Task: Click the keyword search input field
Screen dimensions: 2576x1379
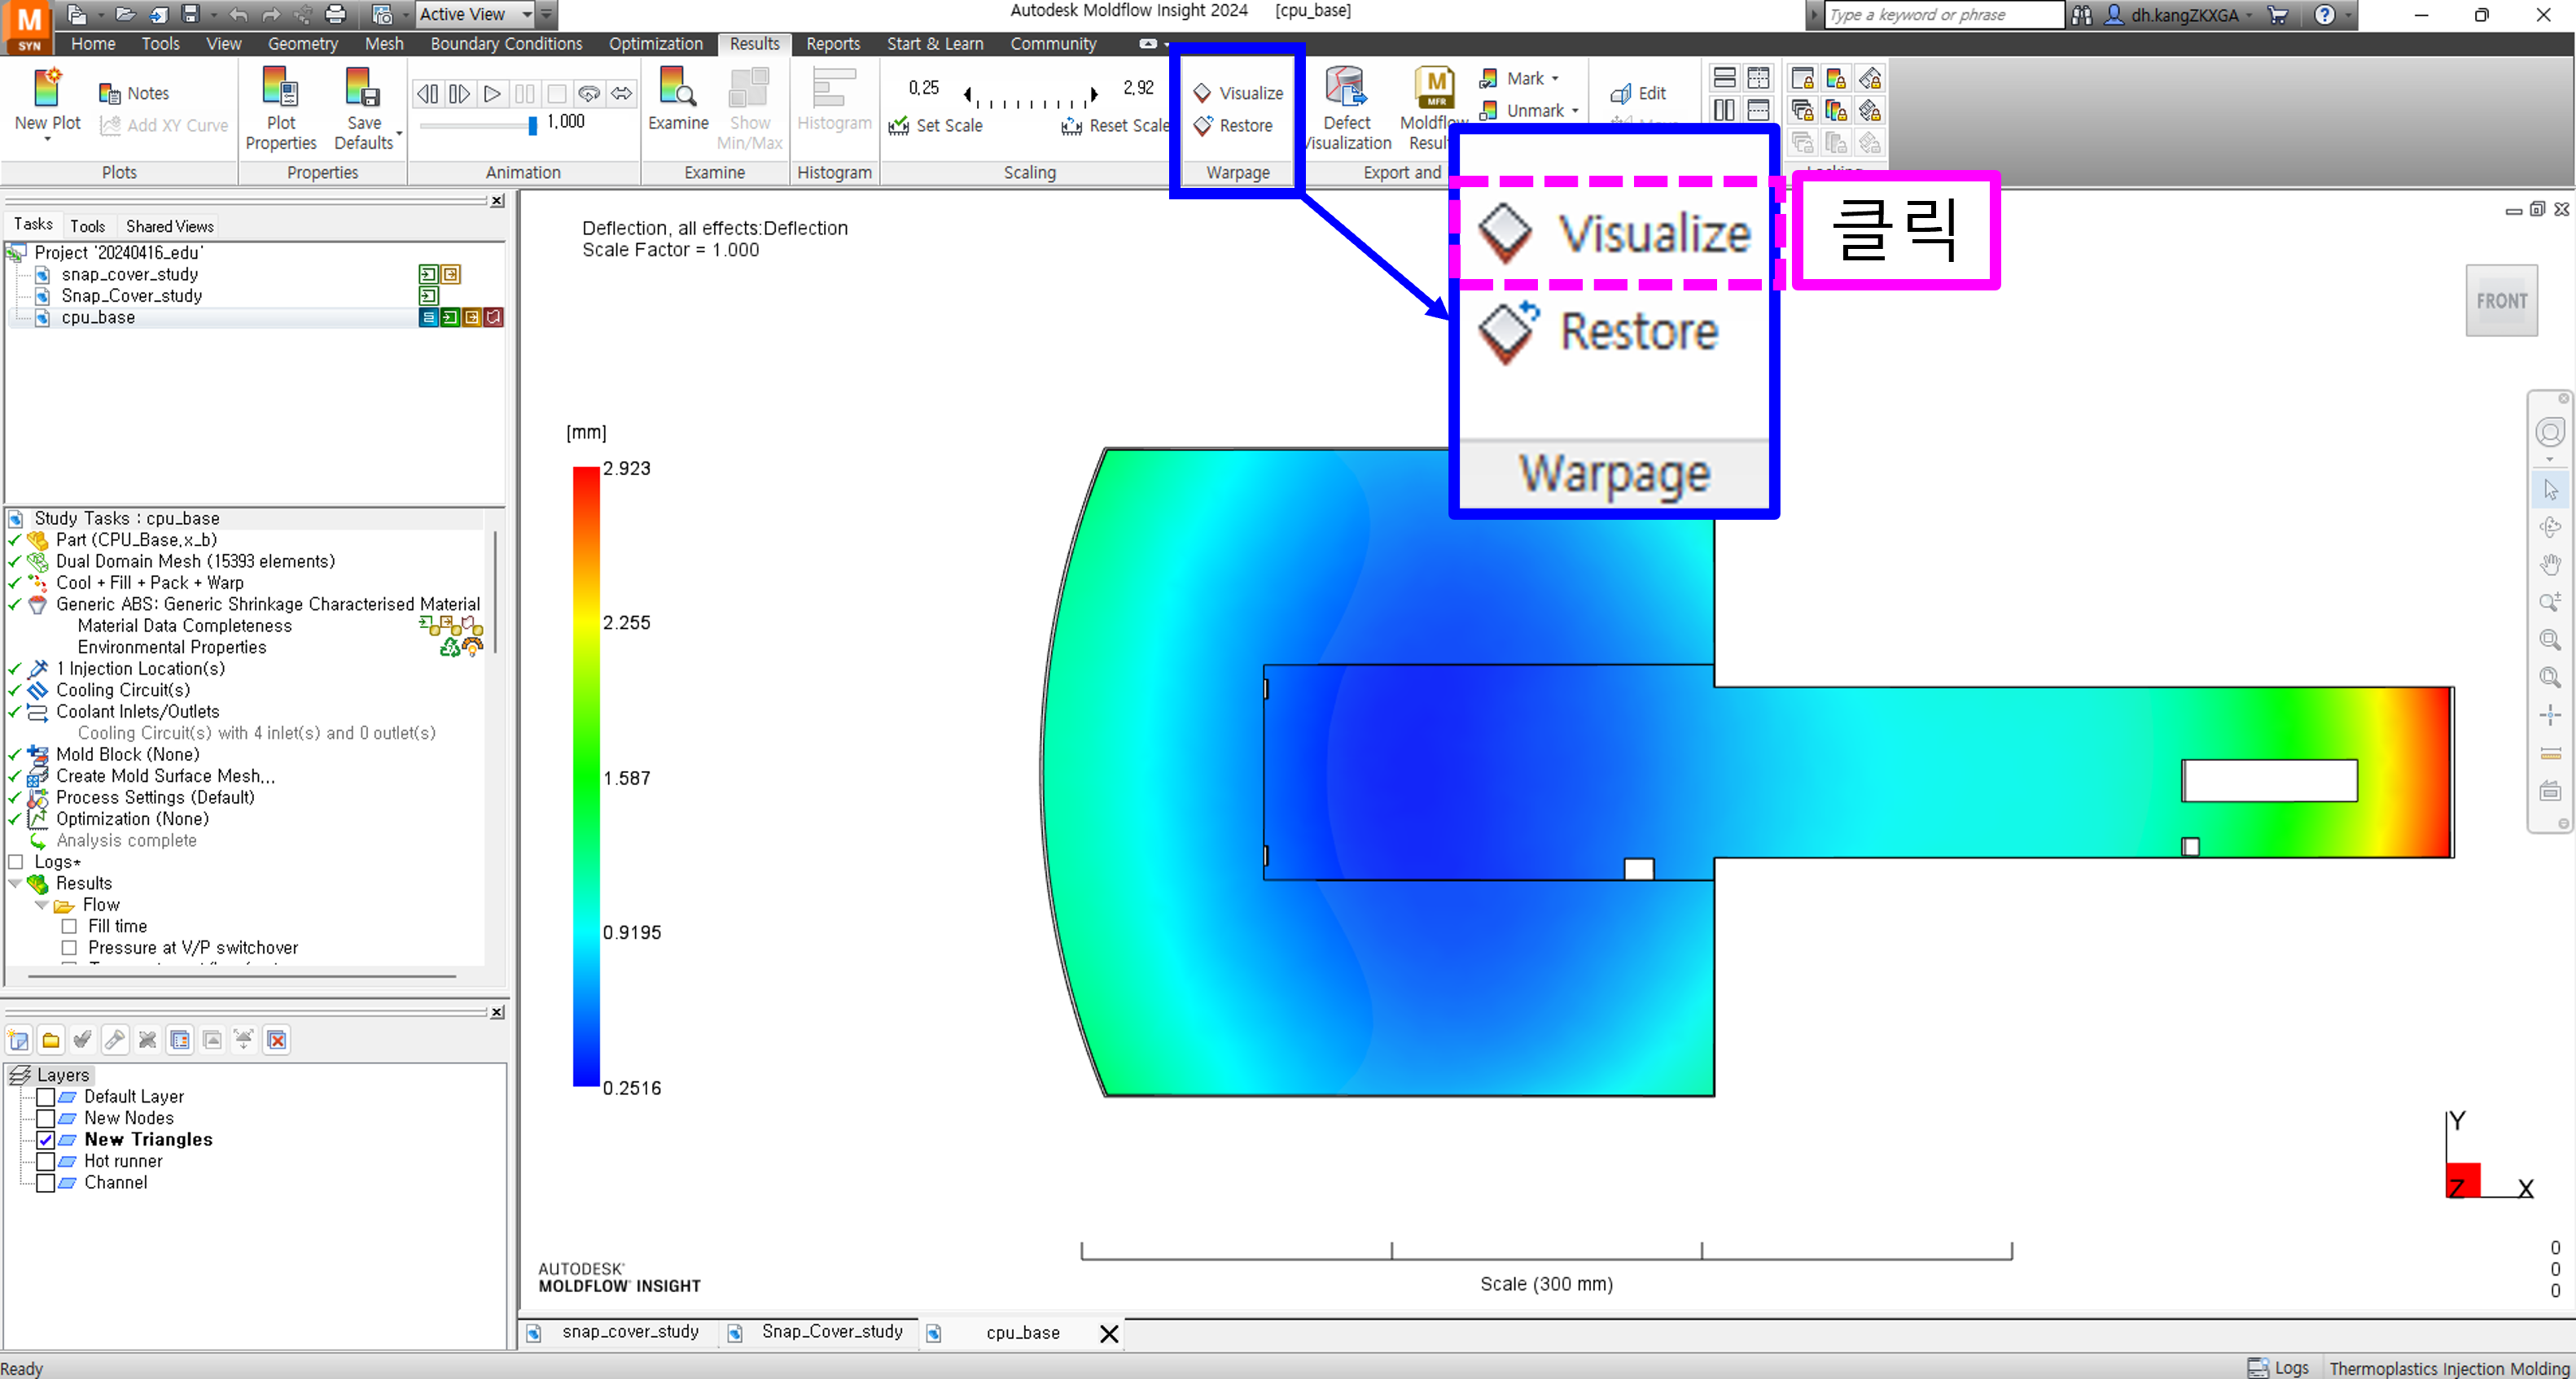Action: pos(1943,15)
